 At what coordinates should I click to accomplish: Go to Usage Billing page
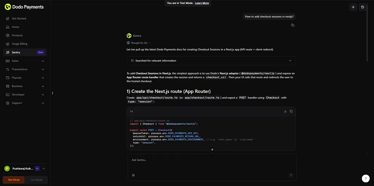19,44
